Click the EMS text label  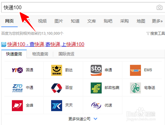pyautogui.click(x=148, y=70)
